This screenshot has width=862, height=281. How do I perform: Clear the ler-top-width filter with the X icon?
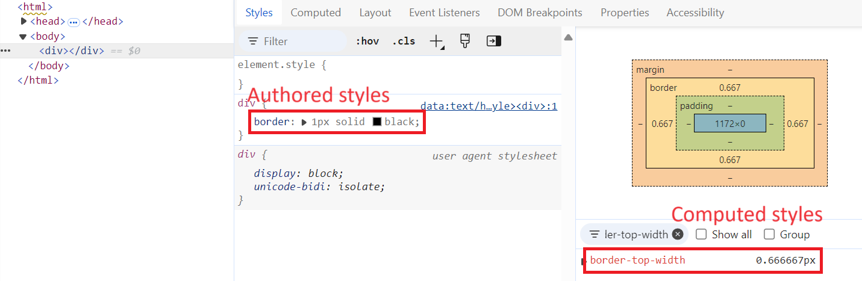678,234
